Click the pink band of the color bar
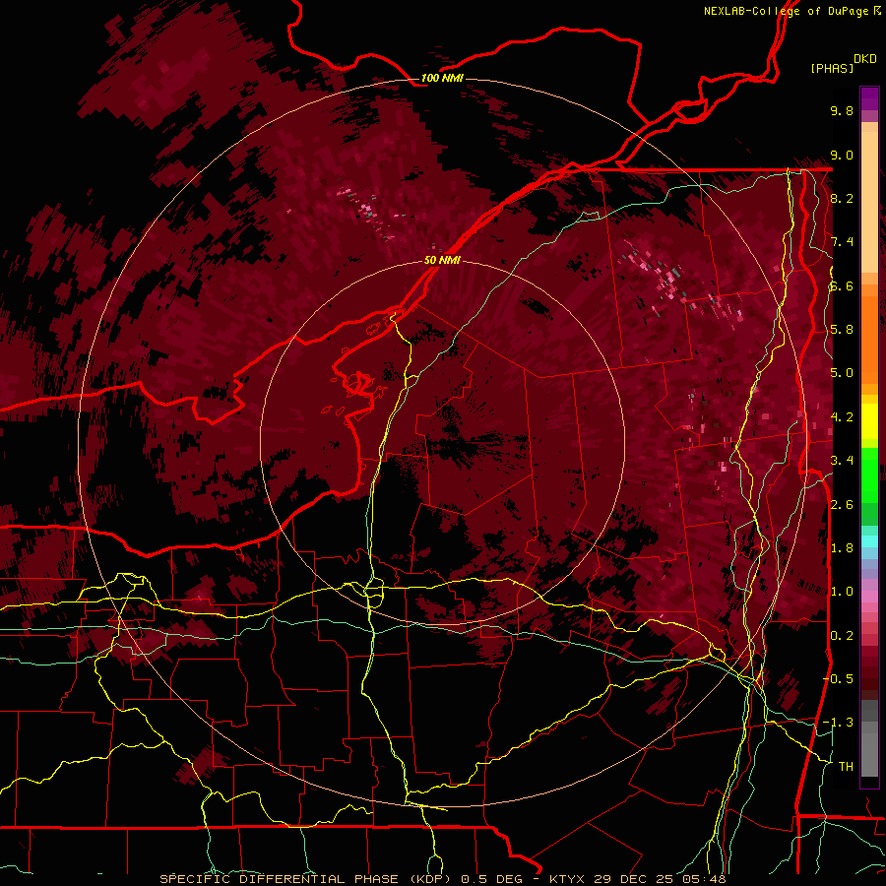 (869, 597)
